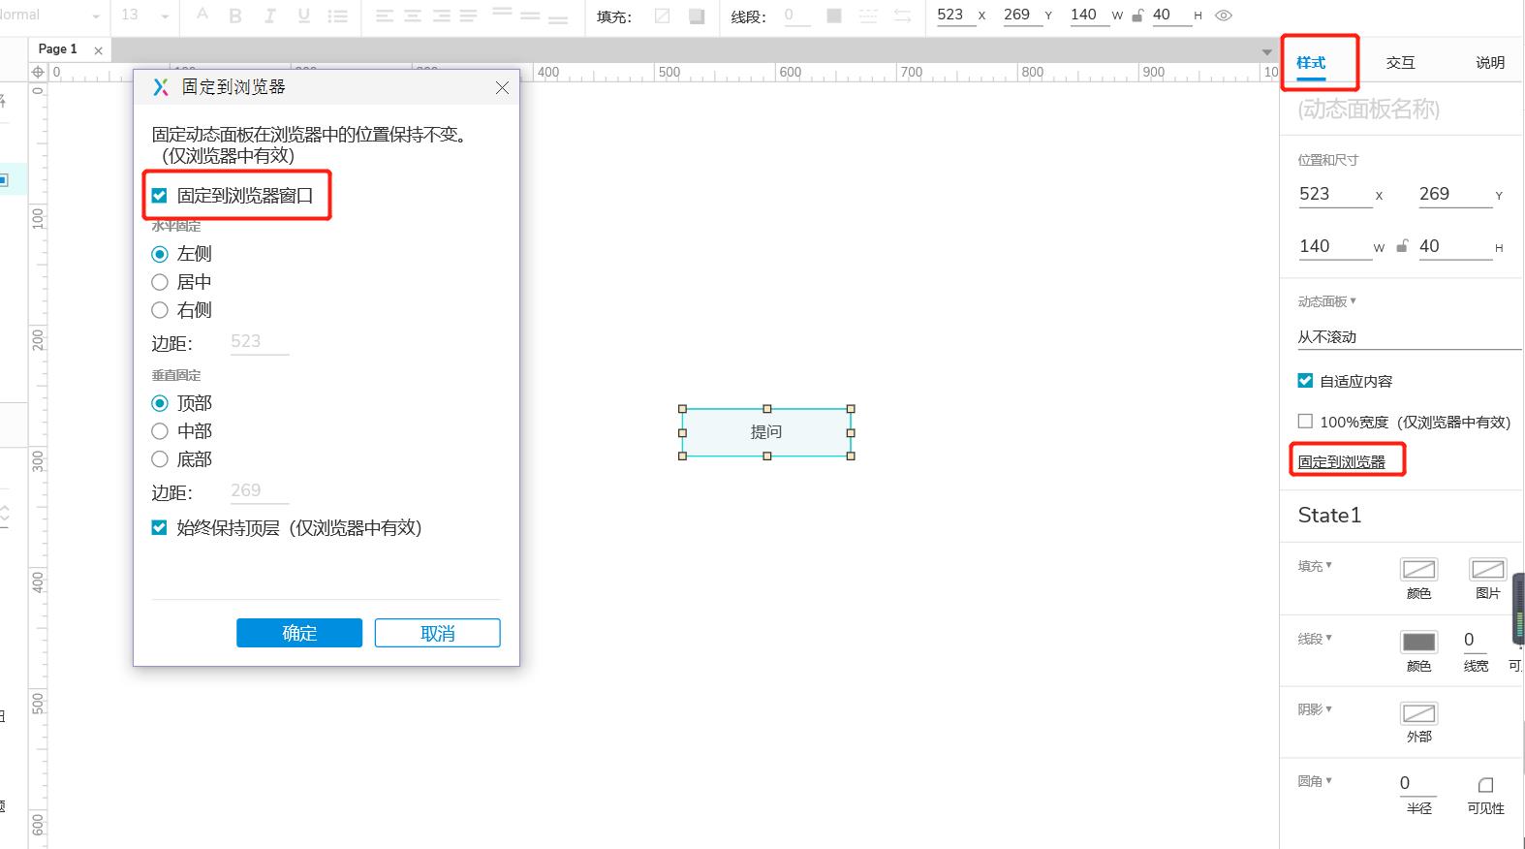
Task: Click the toolbar line color swatch
Action: [x=834, y=16]
